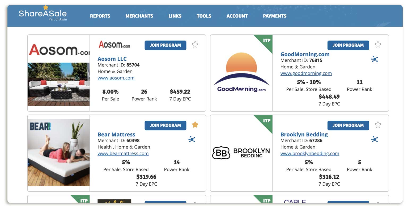Open the Account menu
This screenshot has width=408, height=206.
click(x=237, y=16)
